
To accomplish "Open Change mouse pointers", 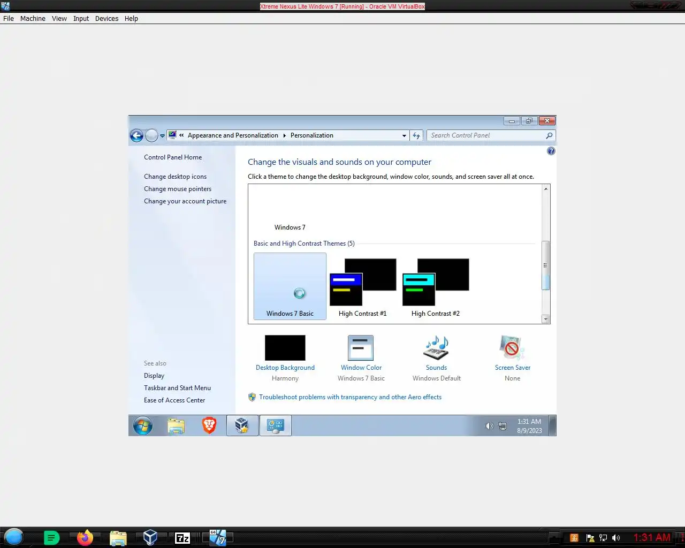I will (x=178, y=189).
